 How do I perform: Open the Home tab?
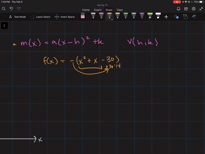86,10
